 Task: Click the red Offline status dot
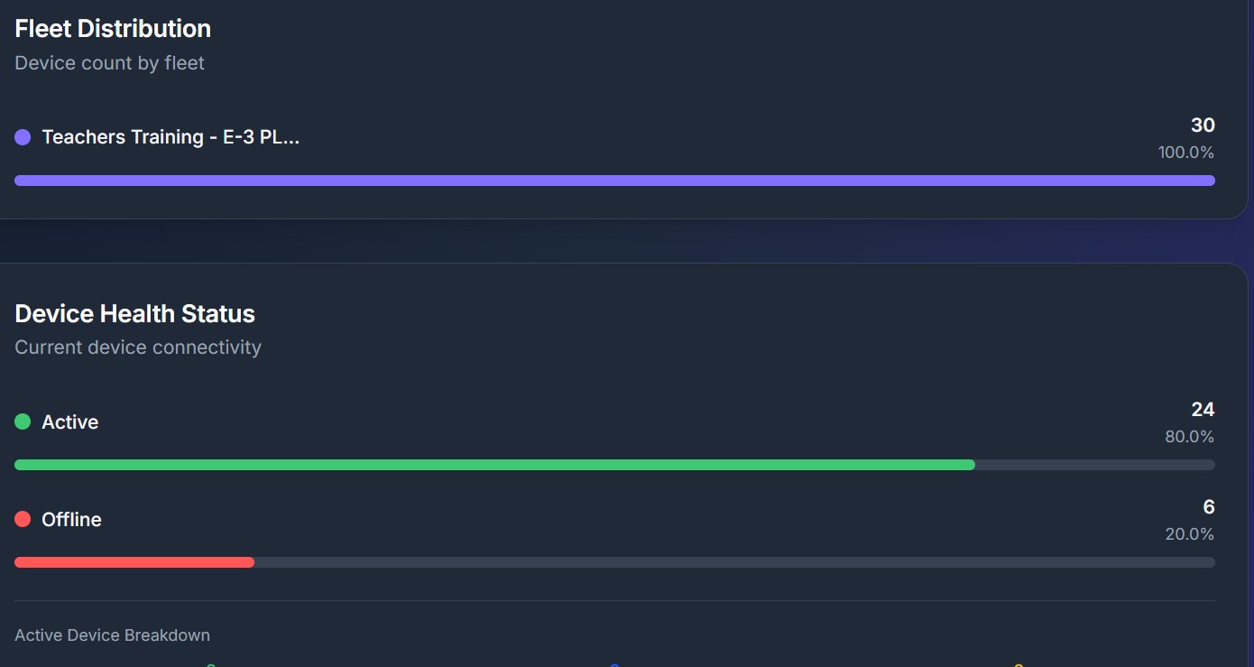21,518
